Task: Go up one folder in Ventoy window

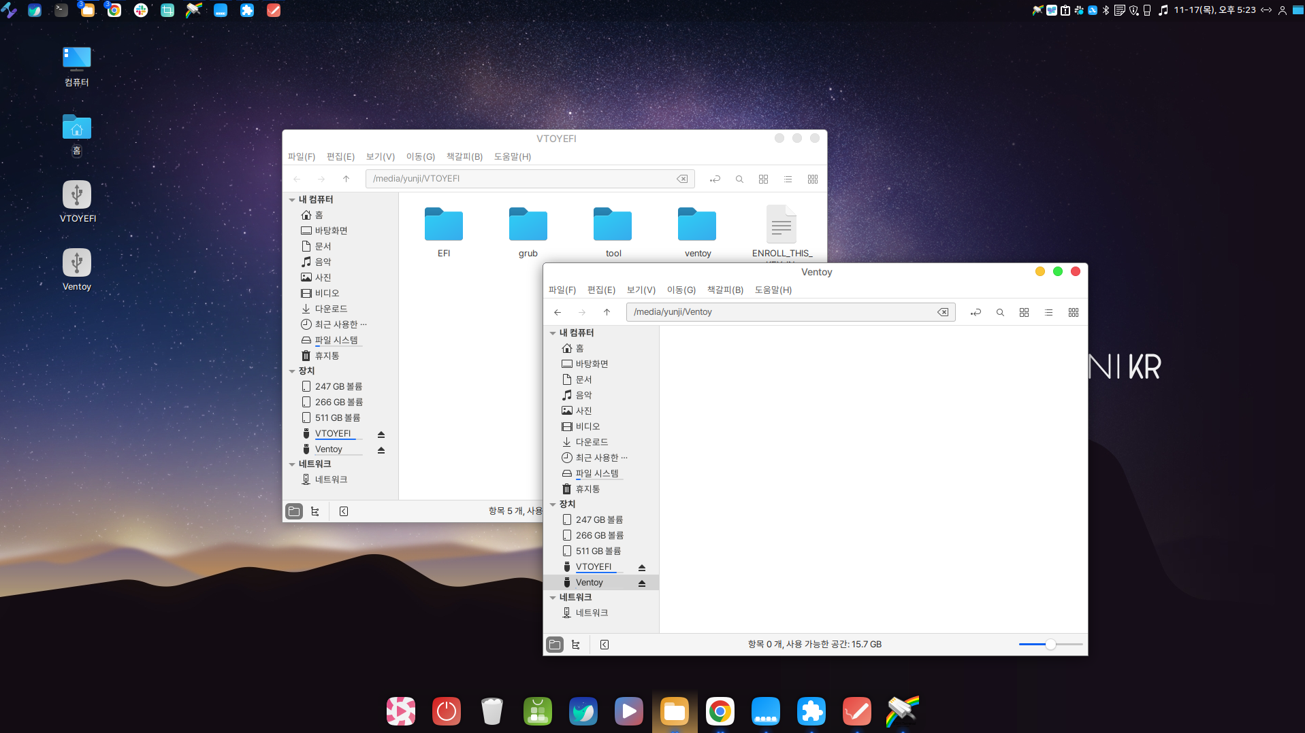Action: point(607,312)
